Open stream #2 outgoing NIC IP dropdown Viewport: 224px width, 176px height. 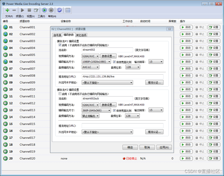(107, 132)
